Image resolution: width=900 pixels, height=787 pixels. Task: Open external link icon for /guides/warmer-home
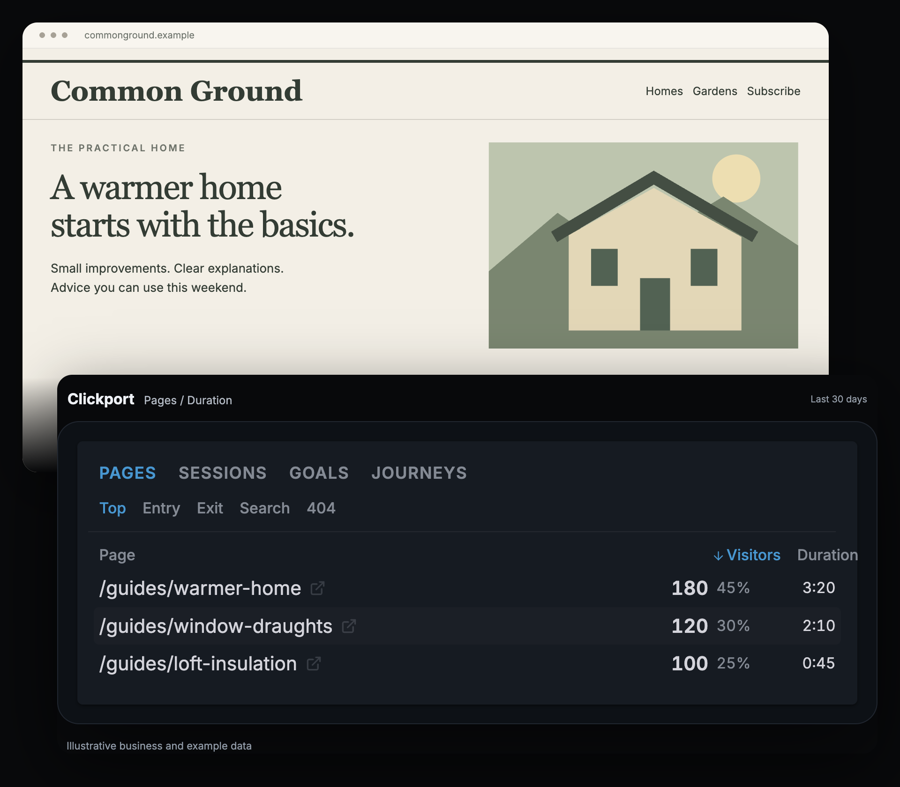tap(317, 588)
